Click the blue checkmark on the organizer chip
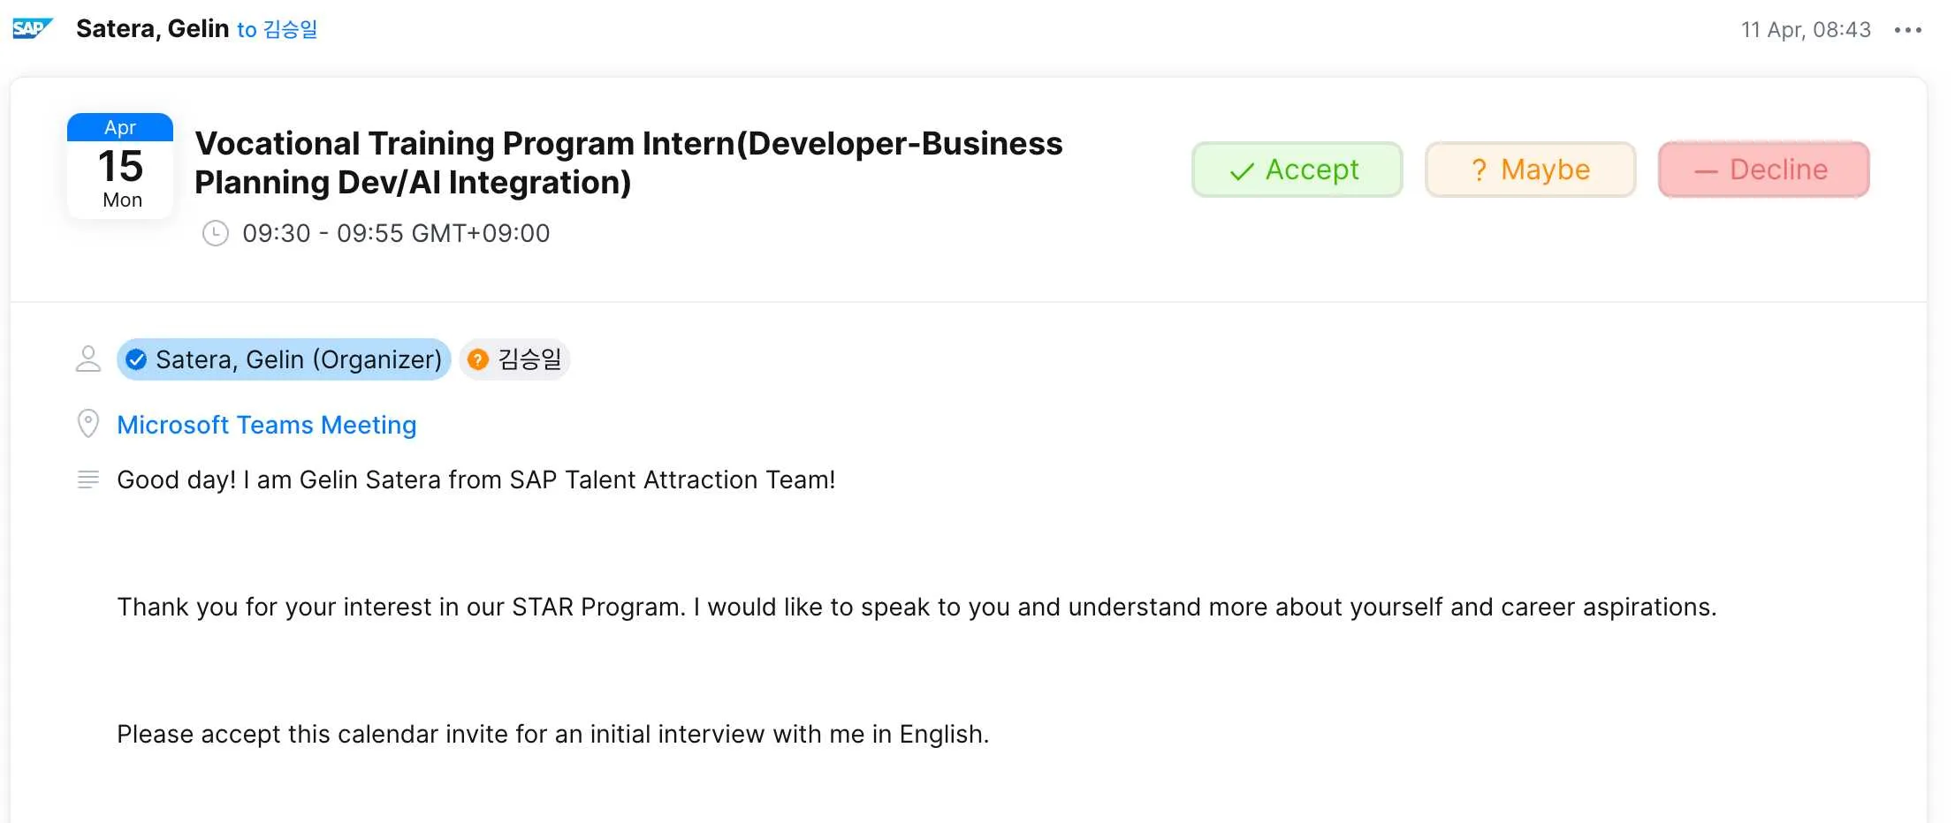1955x823 pixels. [136, 359]
